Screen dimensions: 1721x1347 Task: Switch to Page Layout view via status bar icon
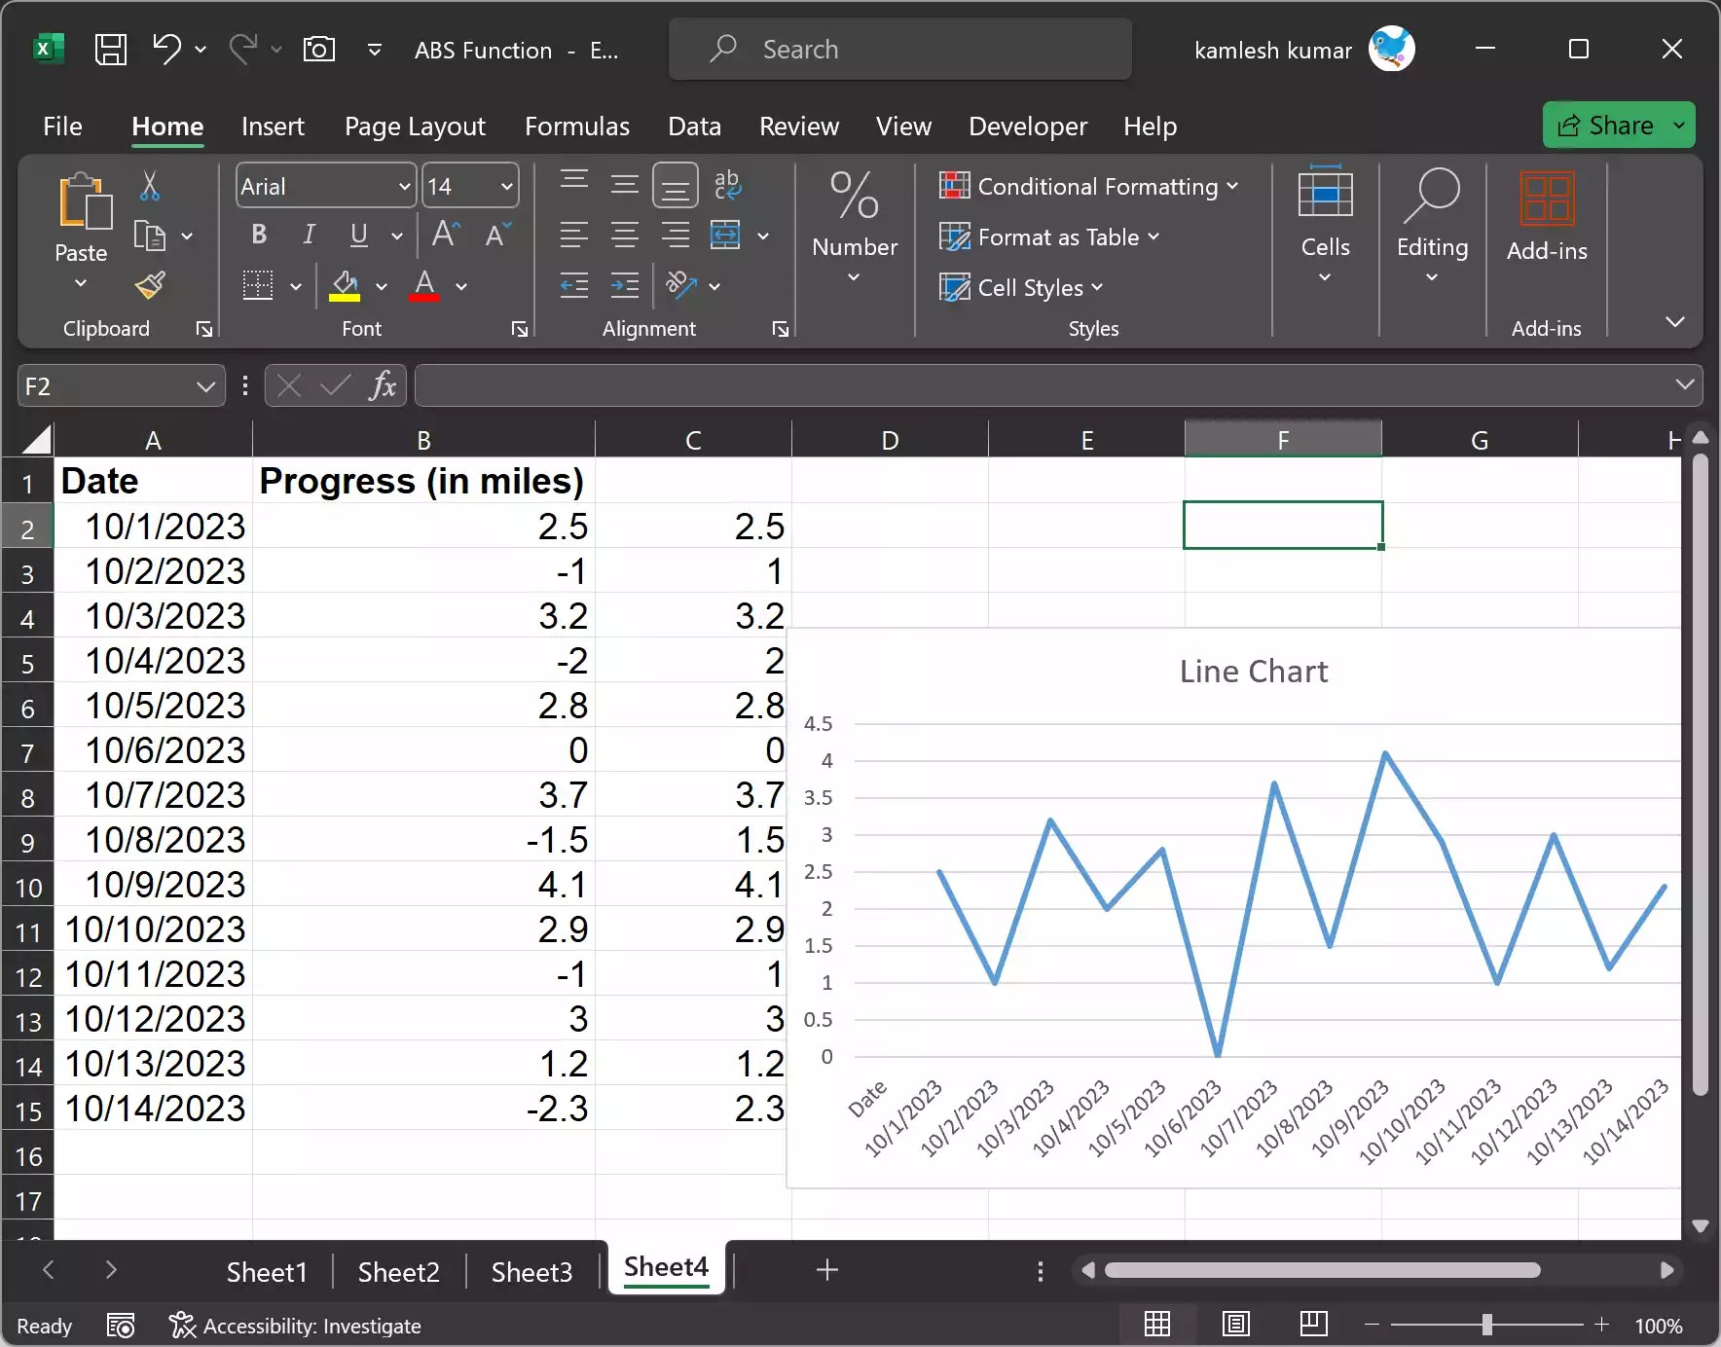click(x=1234, y=1324)
